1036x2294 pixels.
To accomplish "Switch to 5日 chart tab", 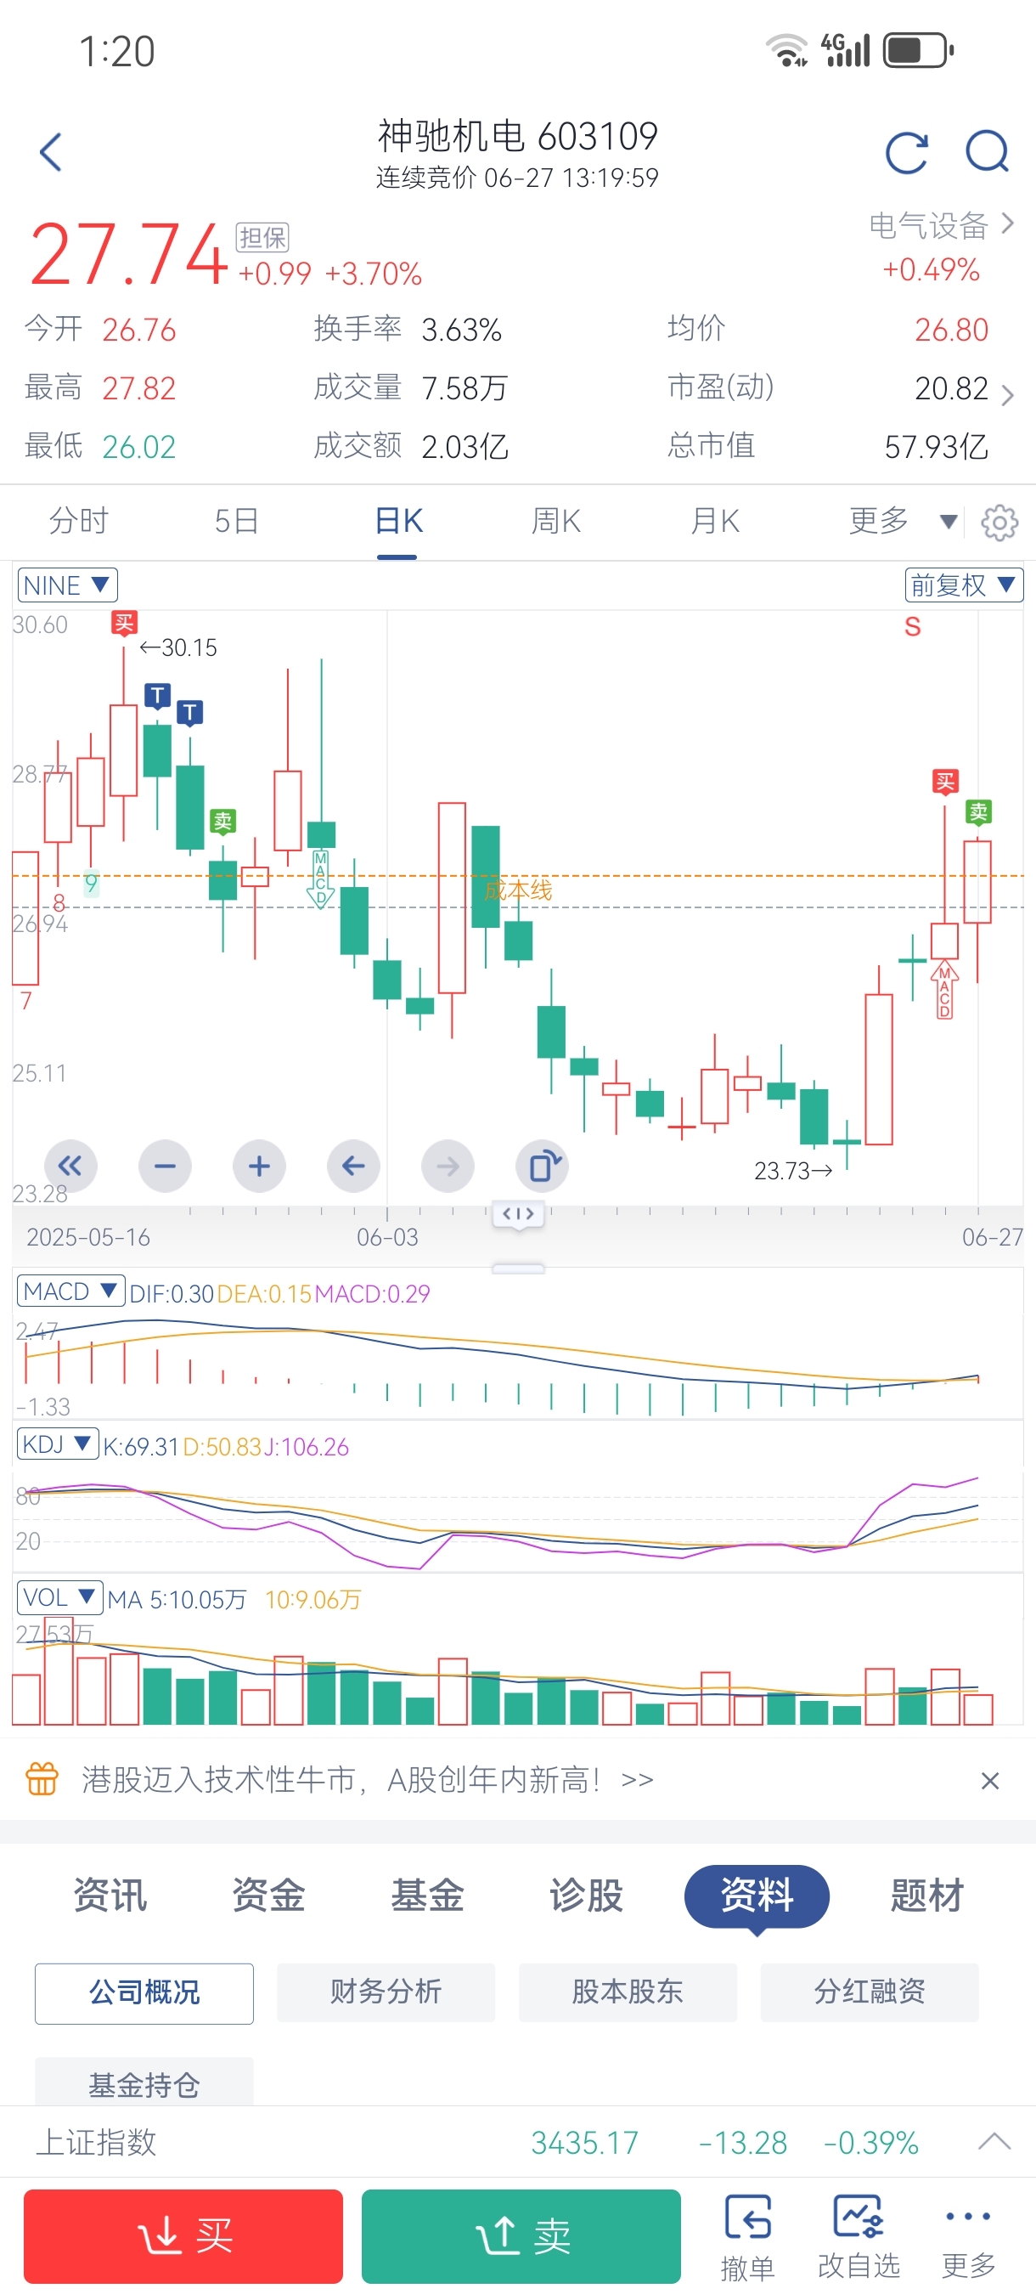I will point(237,521).
